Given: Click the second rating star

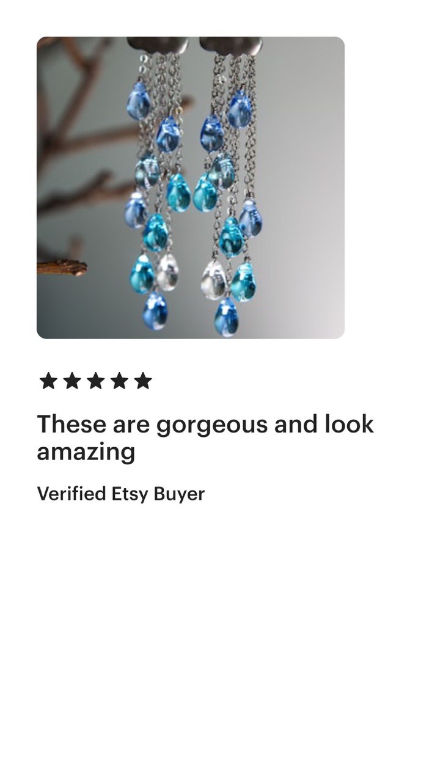Looking at the screenshot, I should pyautogui.click(x=71, y=381).
